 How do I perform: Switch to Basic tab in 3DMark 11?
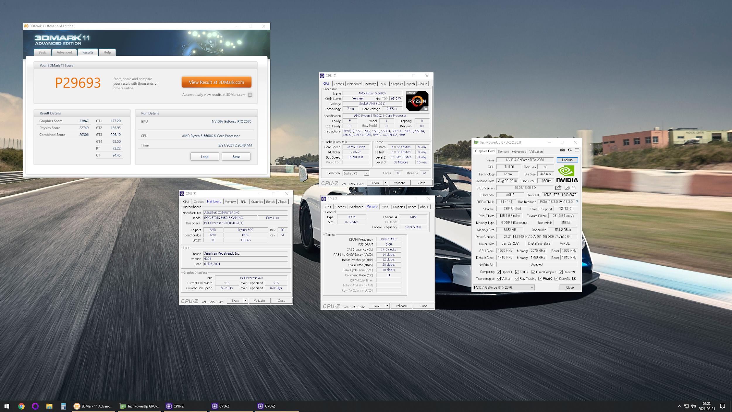coord(42,52)
